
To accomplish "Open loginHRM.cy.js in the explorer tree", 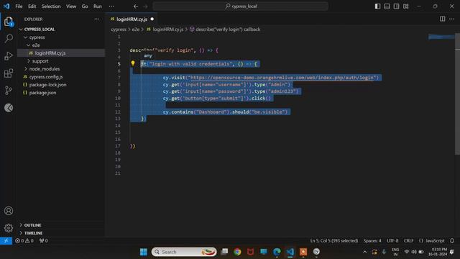I will pyautogui.click(x=61, y=53).
